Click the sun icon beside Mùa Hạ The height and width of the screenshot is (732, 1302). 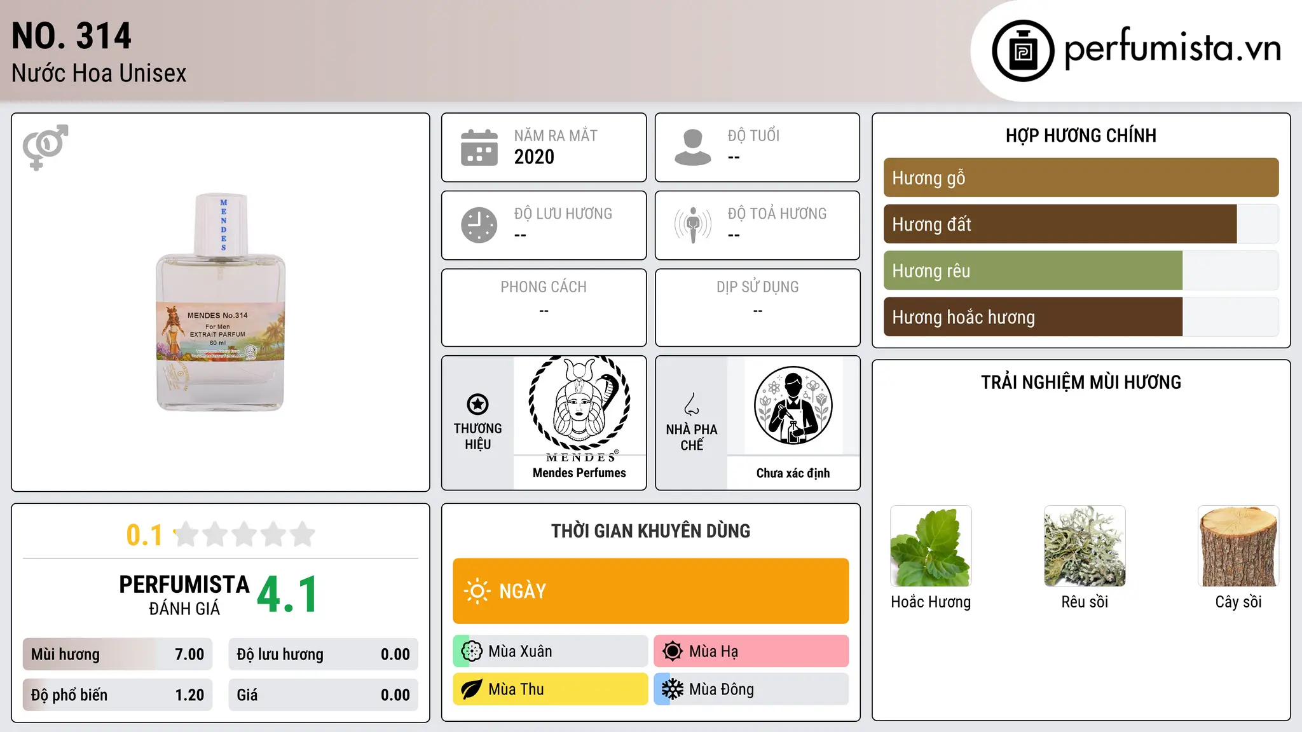click(673, 651)
